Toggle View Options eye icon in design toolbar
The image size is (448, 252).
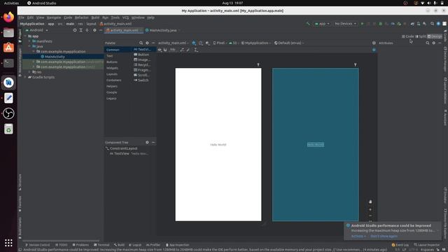pyautogui.click(x=160, y=50)
